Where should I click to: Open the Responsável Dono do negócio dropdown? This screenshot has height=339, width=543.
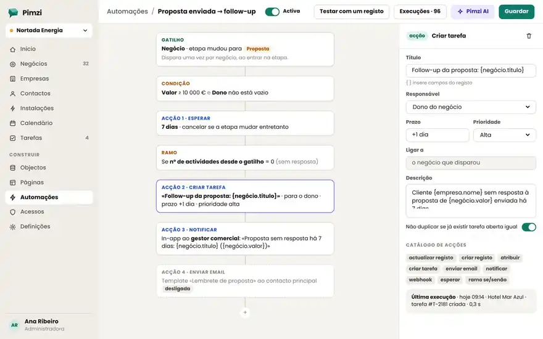[471, 107]
